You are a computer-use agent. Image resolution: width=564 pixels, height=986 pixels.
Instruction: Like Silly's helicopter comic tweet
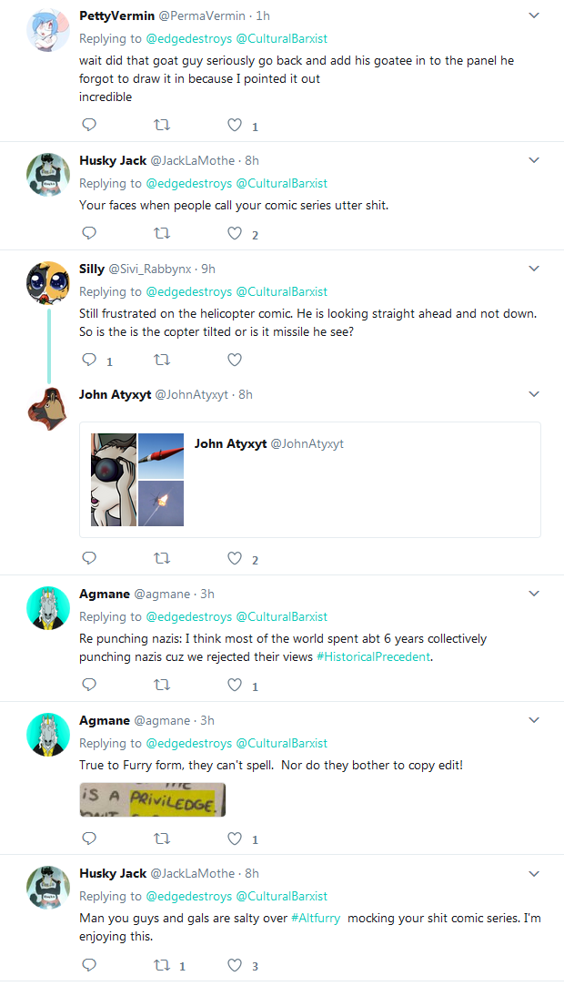point(235,360)
